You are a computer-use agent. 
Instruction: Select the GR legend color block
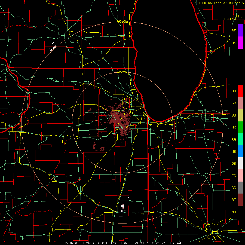[240, 103]
